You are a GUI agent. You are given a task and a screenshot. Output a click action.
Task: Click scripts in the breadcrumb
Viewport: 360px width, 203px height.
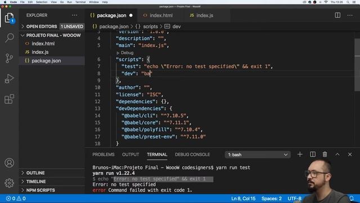click(150, 27)
